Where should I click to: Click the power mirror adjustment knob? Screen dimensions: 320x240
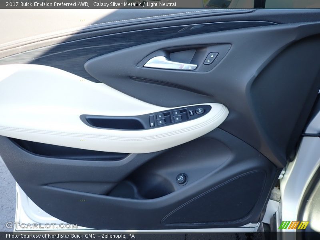tap(200, 111)
